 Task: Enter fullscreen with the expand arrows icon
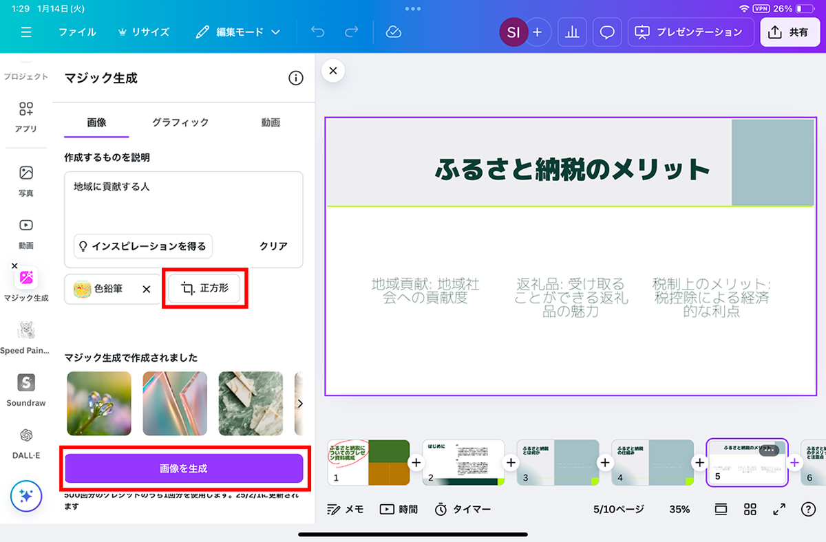[779, 509]
